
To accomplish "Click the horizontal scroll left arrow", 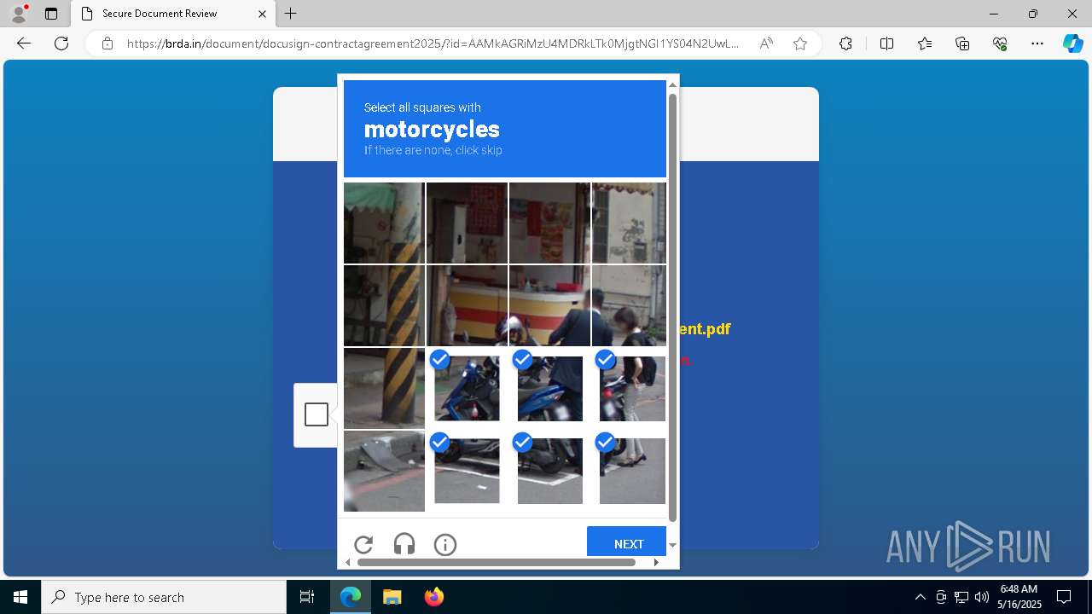I will point(348,562).
